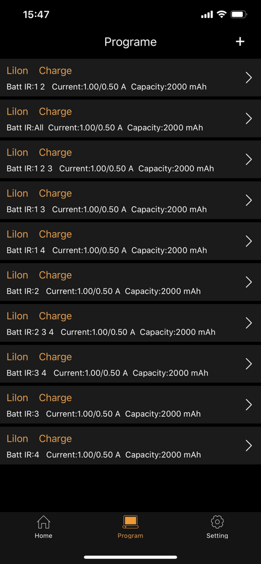Viewport: 261px width, 564px height.
Task: Open the Home tab house icon
Action: click(x=43, y=522)
